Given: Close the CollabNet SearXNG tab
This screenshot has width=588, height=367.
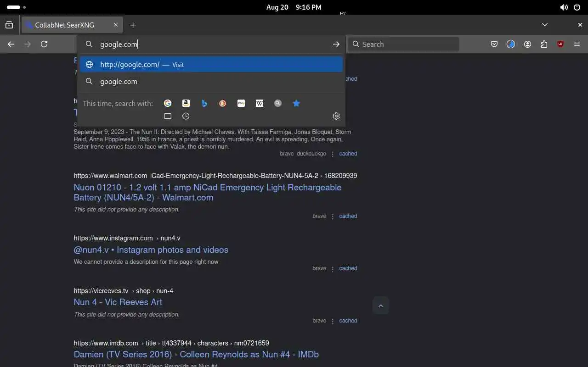Looking at the screenshot, I should pyautogui.click(x=116, y=25).
